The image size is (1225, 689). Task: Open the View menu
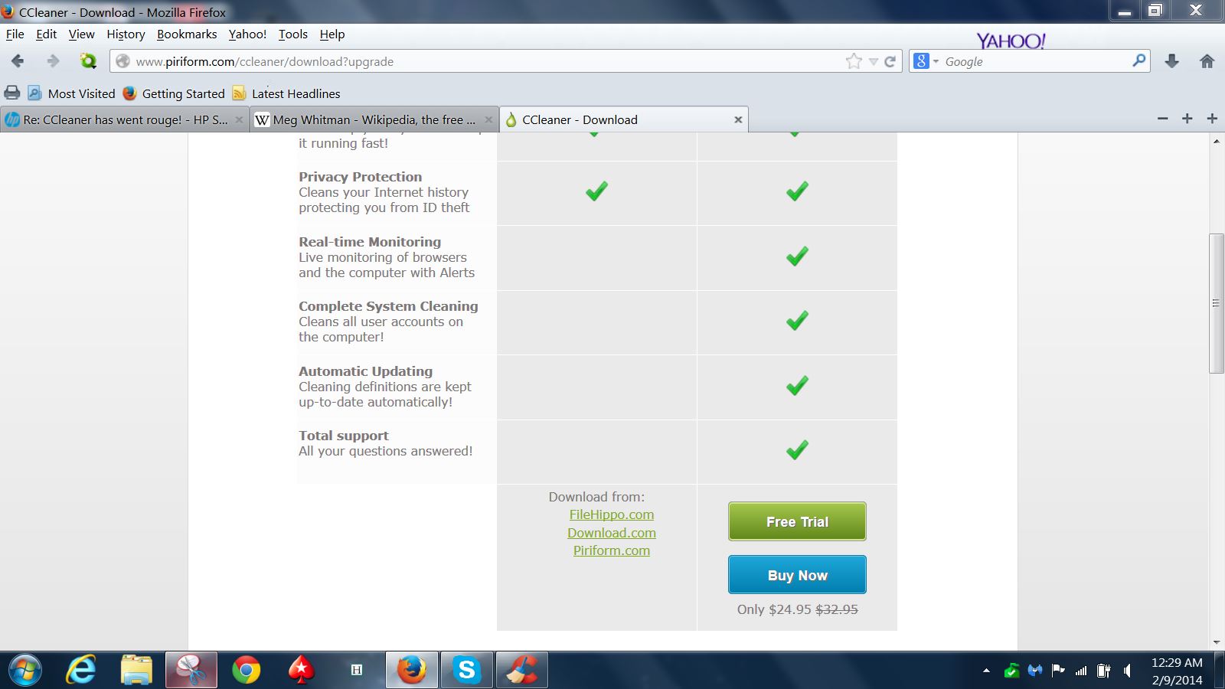click(81, 34)
